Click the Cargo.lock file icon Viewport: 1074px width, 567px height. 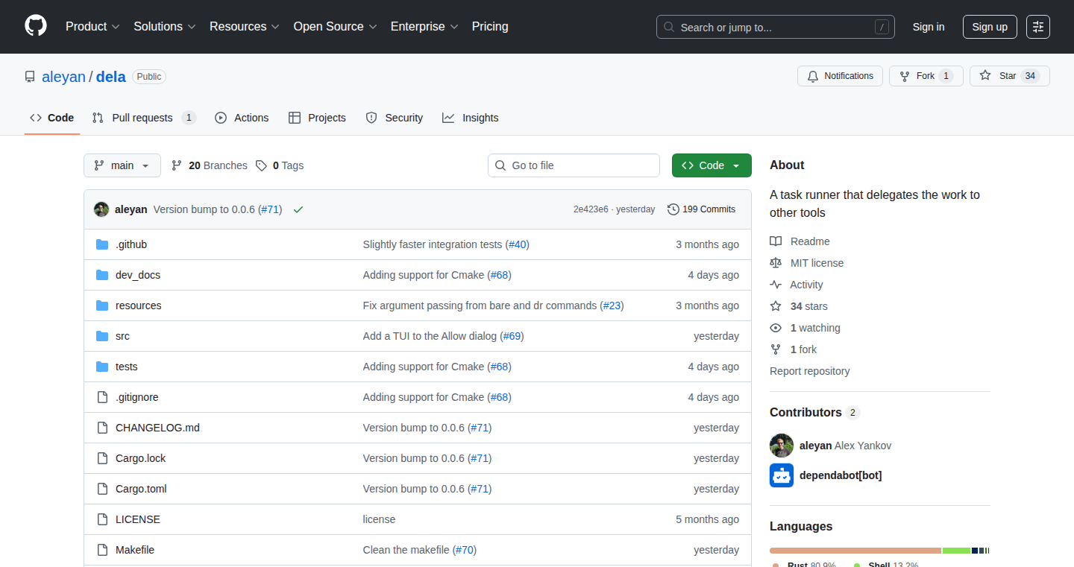click(x=102, y=458)
